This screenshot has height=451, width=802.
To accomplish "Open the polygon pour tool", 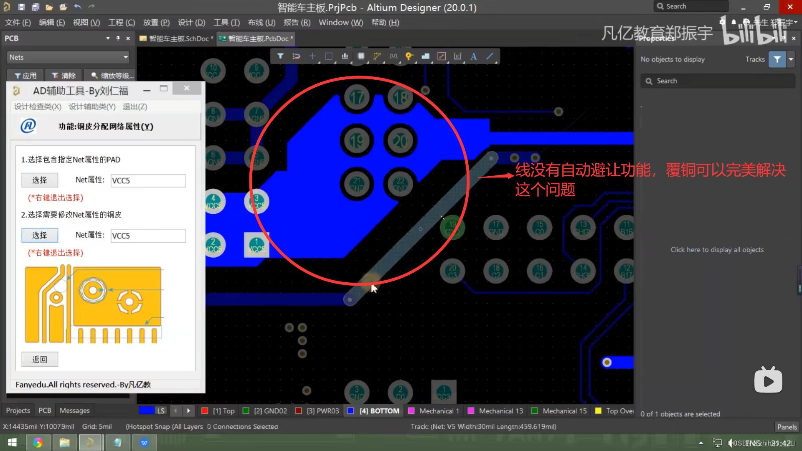I will [425, 56].
